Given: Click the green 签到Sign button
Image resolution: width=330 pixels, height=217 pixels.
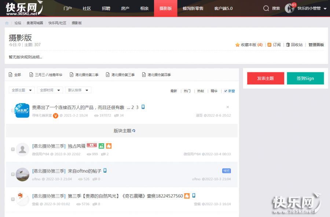Looking at the screenshot, I should [305, 78].
